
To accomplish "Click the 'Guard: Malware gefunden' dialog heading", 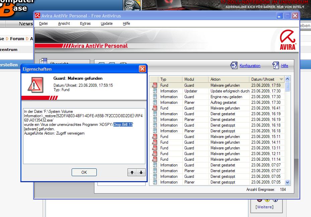I will (78, 78).
